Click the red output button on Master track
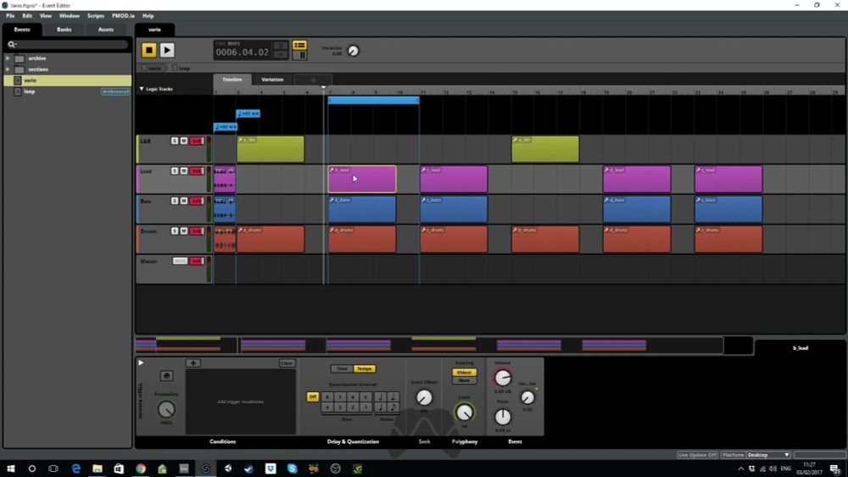The height and width of the screenshot is (477, 848). (x=197, y=261)
